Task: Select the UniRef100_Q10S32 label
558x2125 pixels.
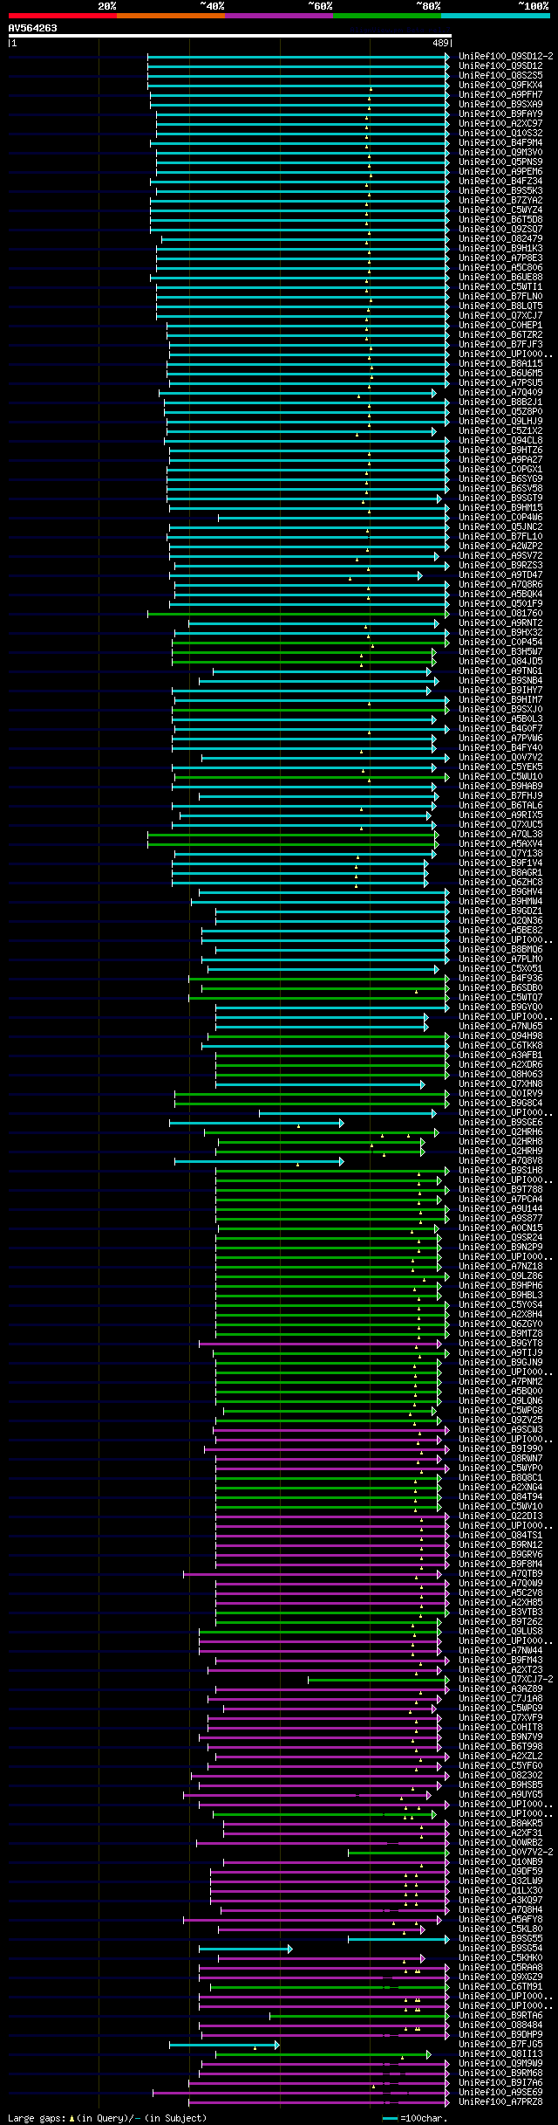Action: (500, 133)
